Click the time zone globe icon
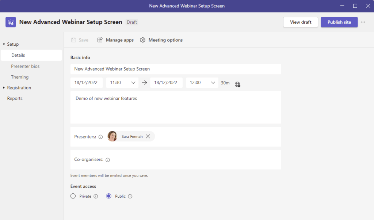 237,84
